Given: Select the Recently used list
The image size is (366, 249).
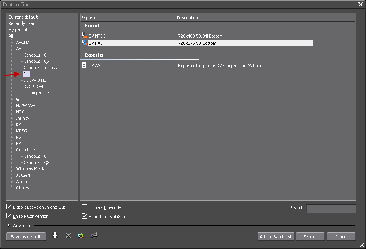Looking at the screenshot, I should [22, 23].
